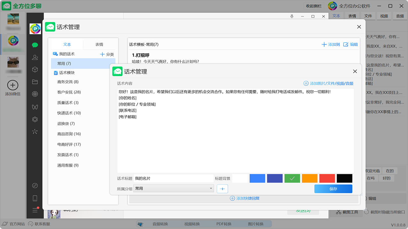Click the 编辑 edit icon in template header
This screenshot has height=229, width=408.
click(350, 45)
